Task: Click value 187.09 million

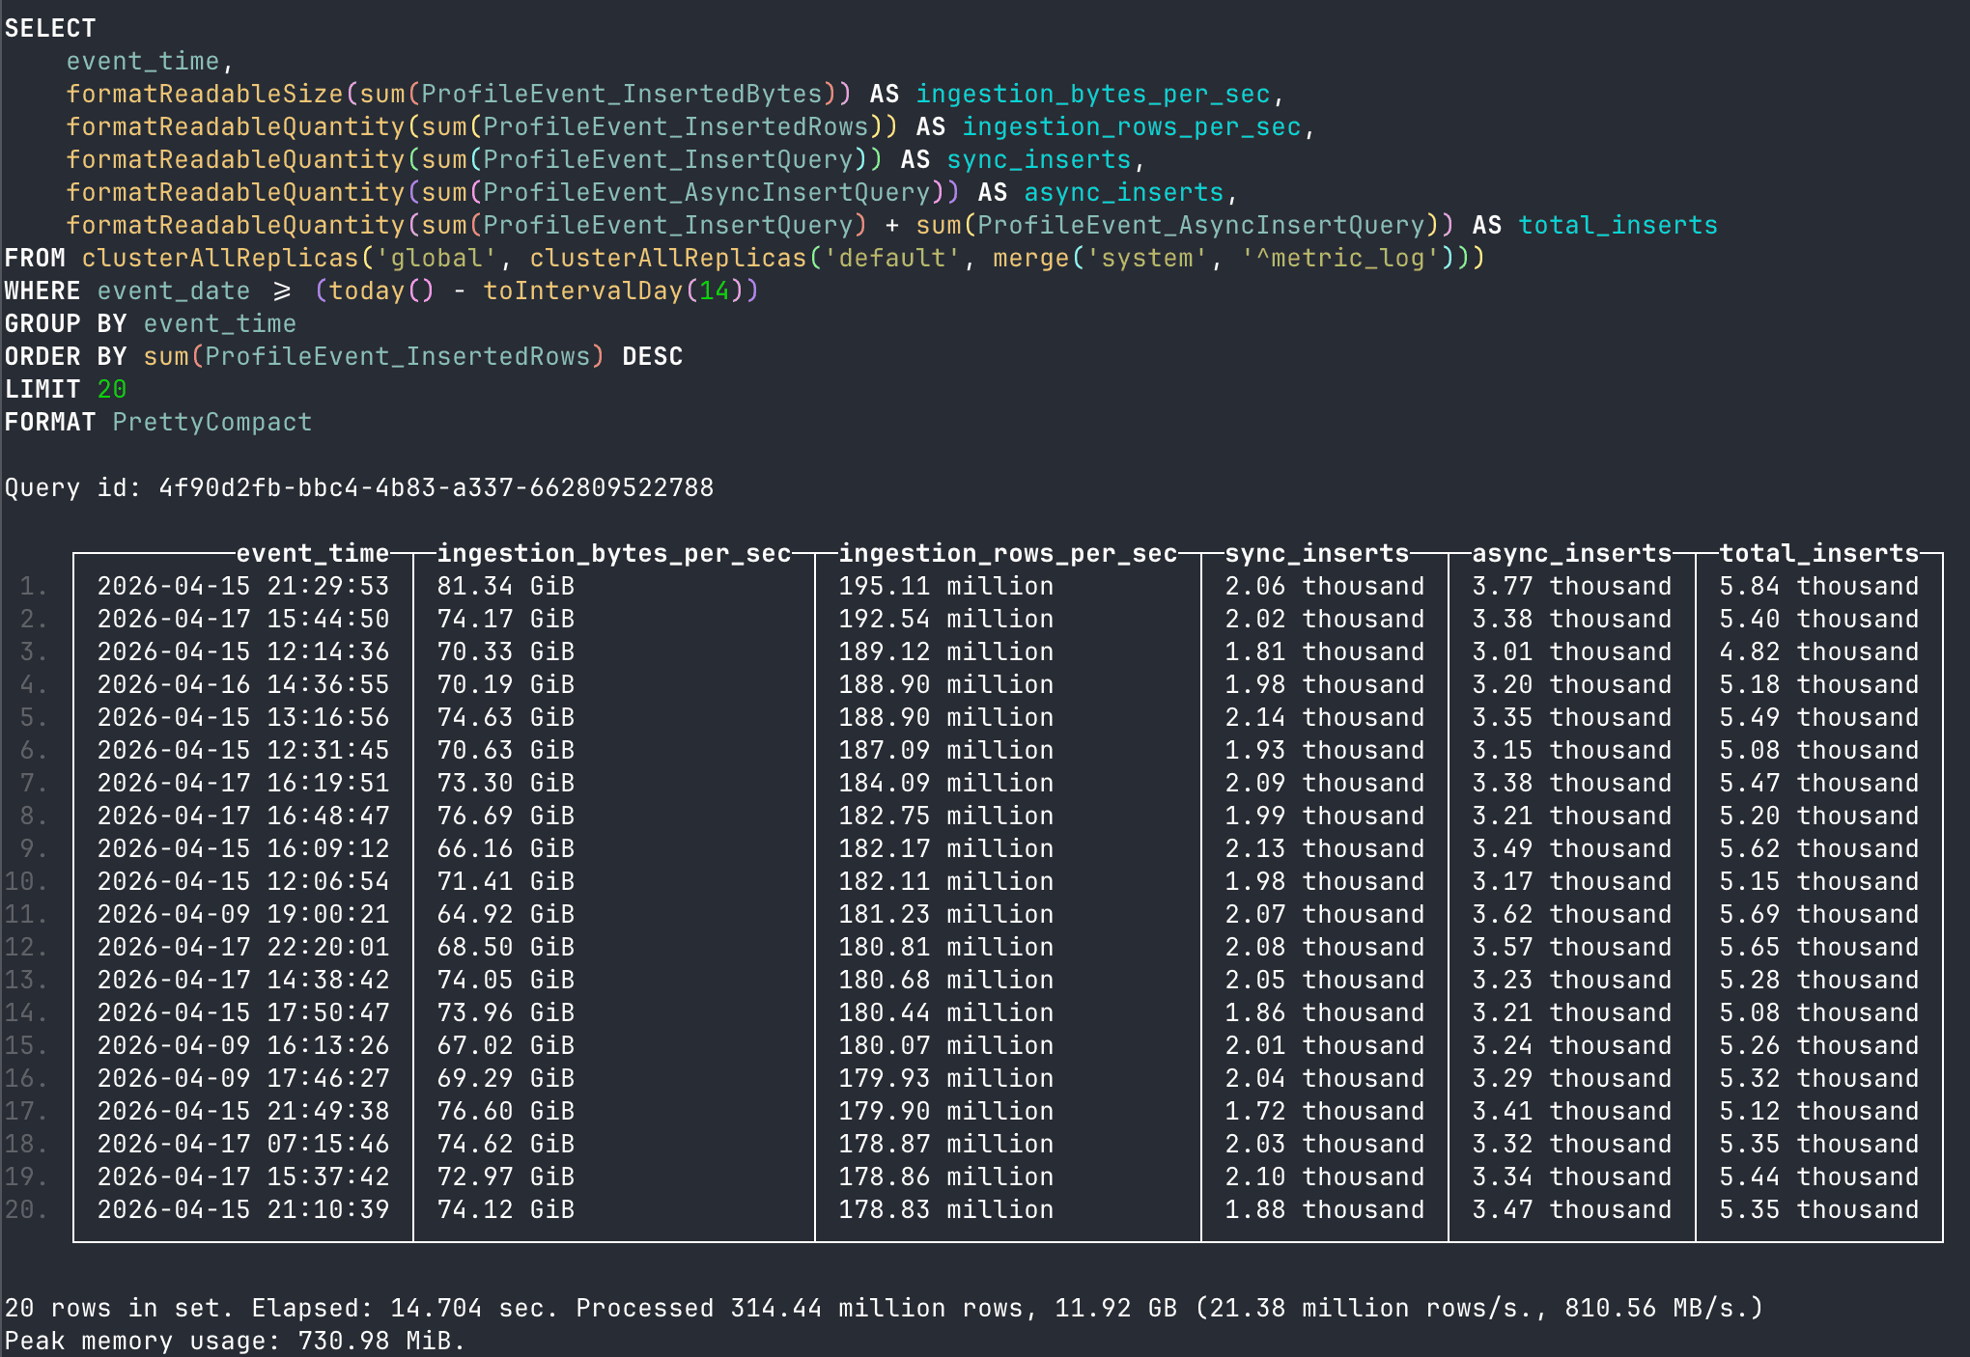Action: 946,750
